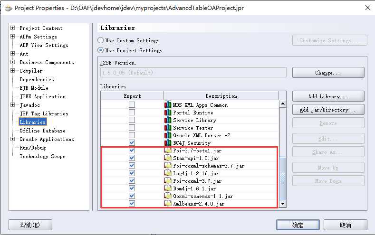This screenshot has width=375, height=235.
Task: Click the libraries list scroll up arrow
Action: click(x=283, y=104)
